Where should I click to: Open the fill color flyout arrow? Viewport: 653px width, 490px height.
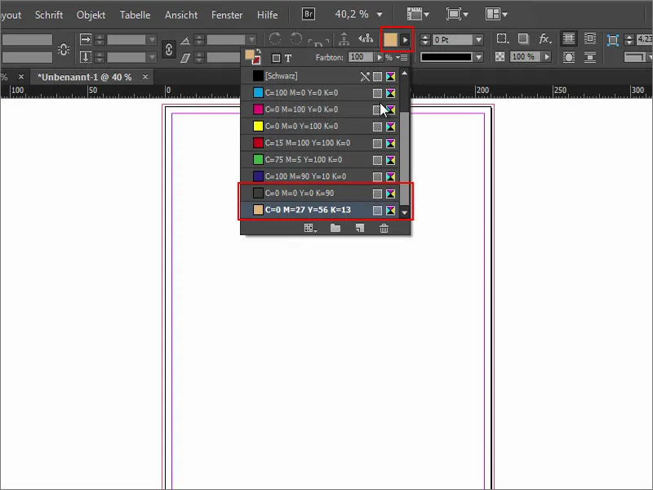pos(405,40)
